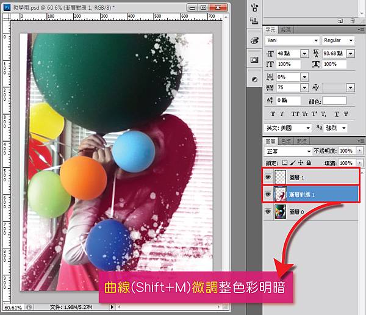This screenshot has height=315, width=366.
Task: Toggle All Caps style
Action: point(295,114)
